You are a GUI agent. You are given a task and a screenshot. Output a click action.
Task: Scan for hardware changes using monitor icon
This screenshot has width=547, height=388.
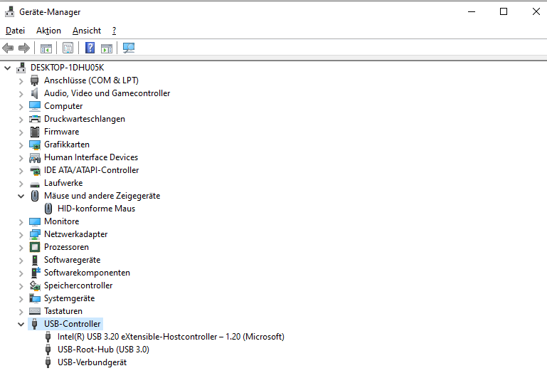[129, 48]
